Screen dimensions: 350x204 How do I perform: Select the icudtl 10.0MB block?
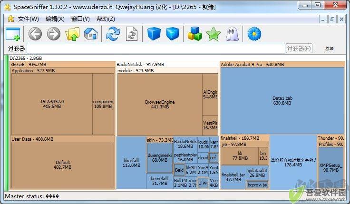[x=204, y=144]
